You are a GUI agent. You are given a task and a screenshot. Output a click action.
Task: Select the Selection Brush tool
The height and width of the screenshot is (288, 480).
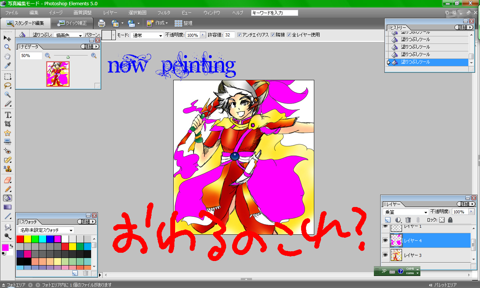click(x=7, y=103)
